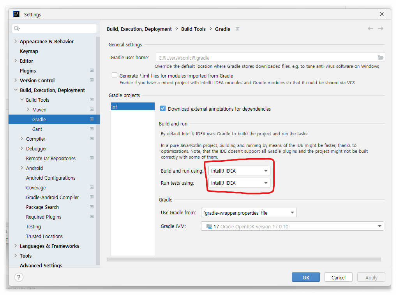Select Android Configurations settings
The width and height of the screenshot is (397, 295).
pos(51,178)
